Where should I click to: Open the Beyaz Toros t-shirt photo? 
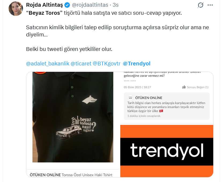73,117
